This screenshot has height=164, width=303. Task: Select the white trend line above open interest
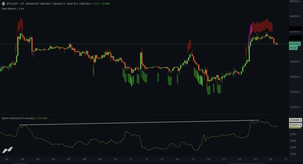click(139, 123)
